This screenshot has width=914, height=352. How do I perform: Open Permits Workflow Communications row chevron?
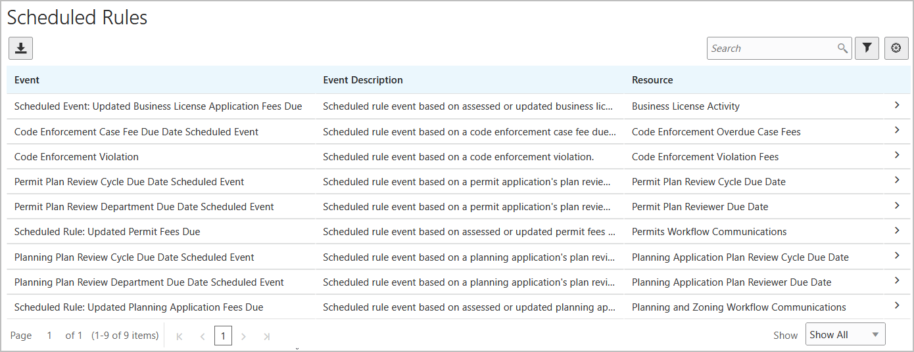(897, 231)
